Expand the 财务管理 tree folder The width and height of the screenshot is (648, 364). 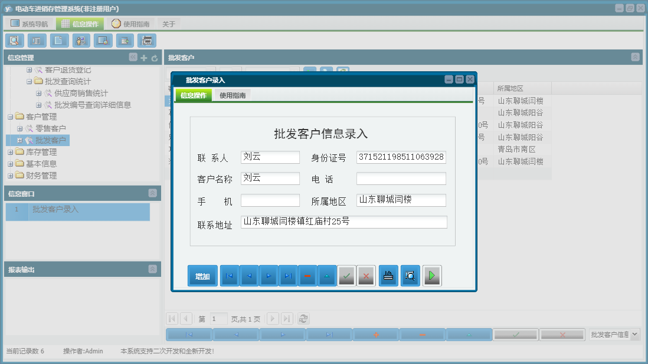tap(11, 176)
